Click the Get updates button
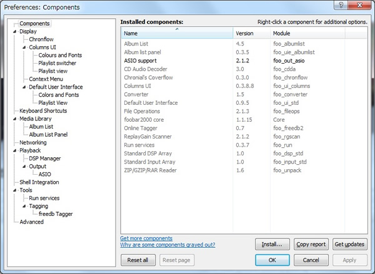This screenshot has height=274, width=375. point(349,244)
